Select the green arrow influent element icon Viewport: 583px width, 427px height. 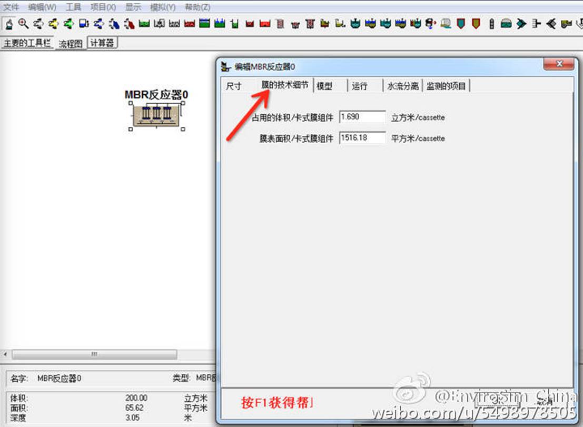[68, 24]
